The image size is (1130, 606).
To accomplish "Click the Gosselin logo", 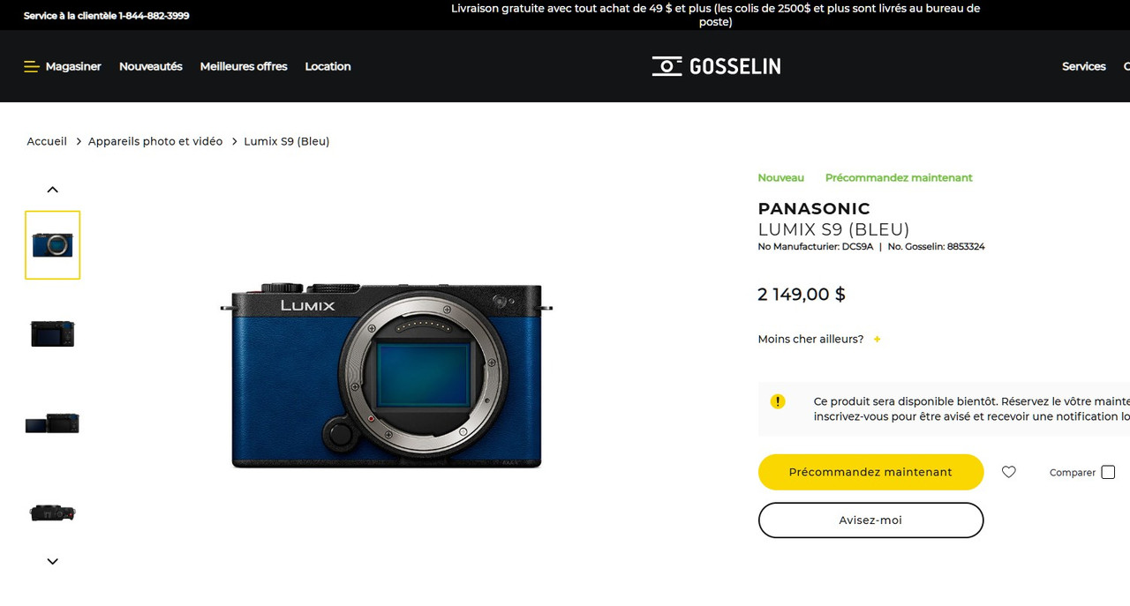I will click(716, 66).
